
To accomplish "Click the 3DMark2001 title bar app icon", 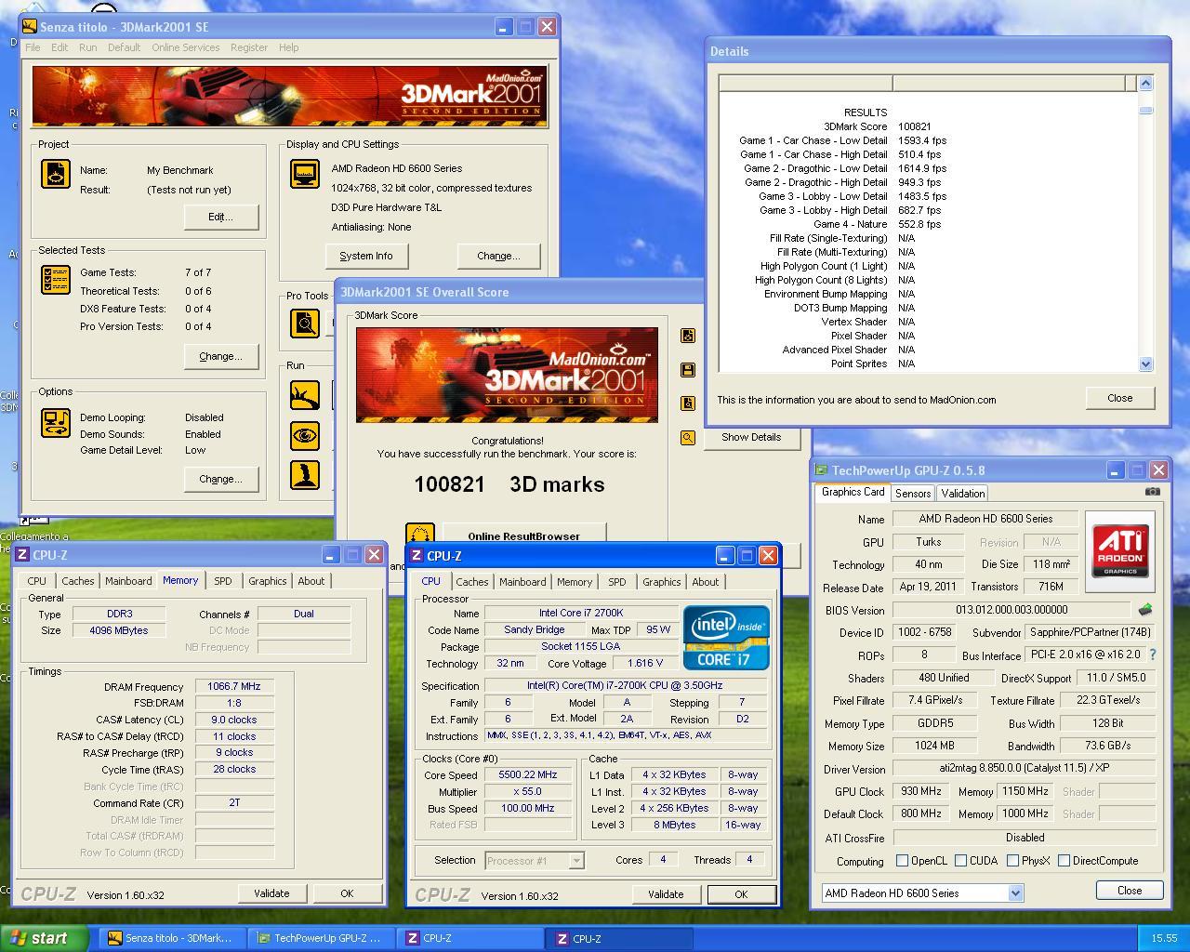I will click(30, 27).
